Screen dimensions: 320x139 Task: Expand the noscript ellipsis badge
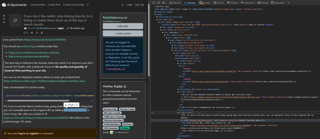point(170,17)
